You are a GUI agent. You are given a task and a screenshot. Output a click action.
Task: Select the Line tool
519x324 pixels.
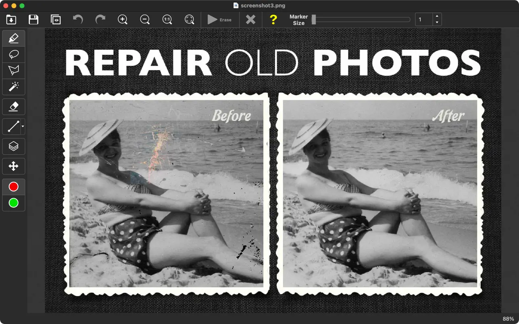point(13,127)
